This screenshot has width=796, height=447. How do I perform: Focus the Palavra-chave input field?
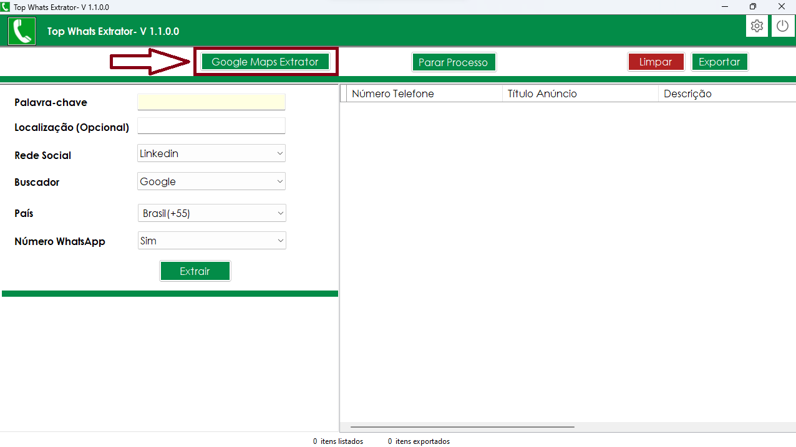[211, 102]
